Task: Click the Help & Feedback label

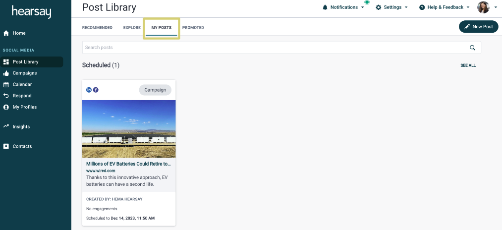Action: pos(446,7)
